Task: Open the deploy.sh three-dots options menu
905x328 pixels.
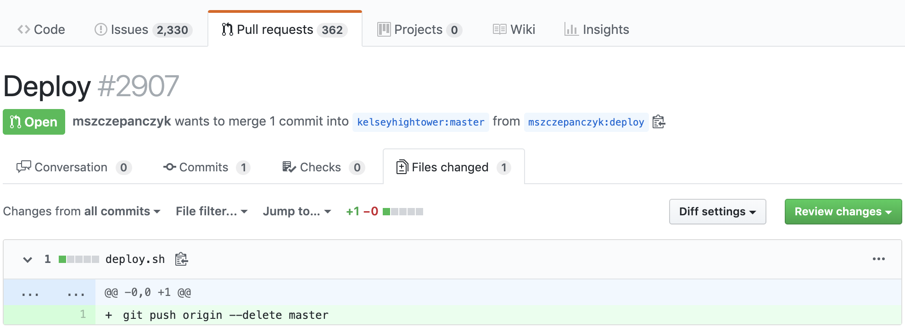Action: (x=878, y=259)
